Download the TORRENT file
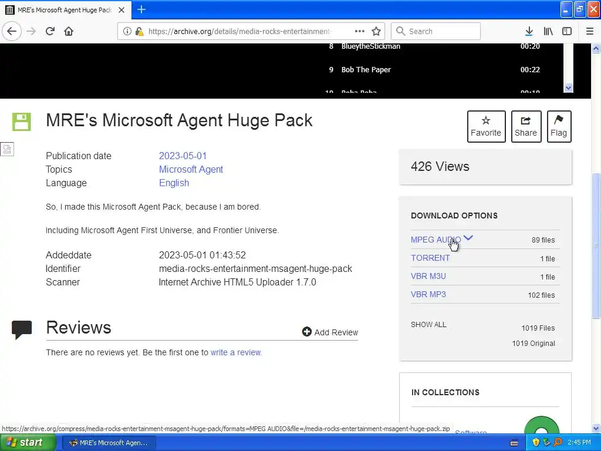601x451 pixels. point(430,258)
